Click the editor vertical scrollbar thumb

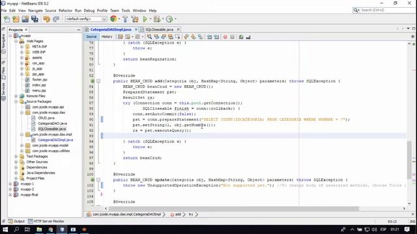(409, 160)
